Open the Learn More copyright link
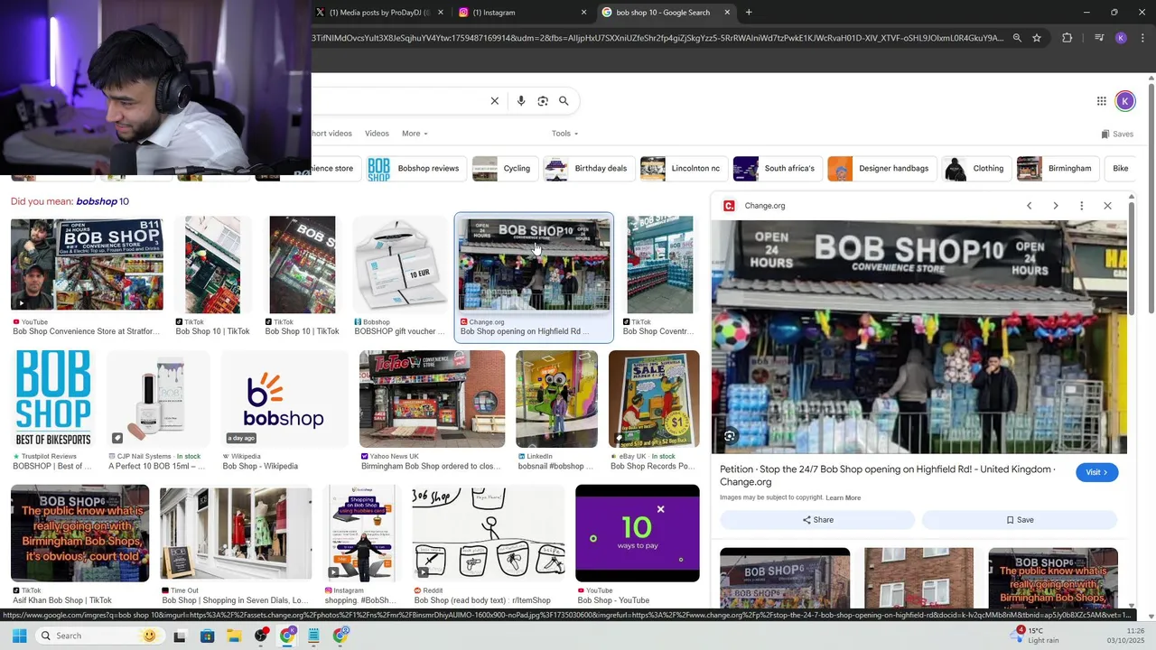The width and height of the screenshot is (1156, 650). (843, 498)
